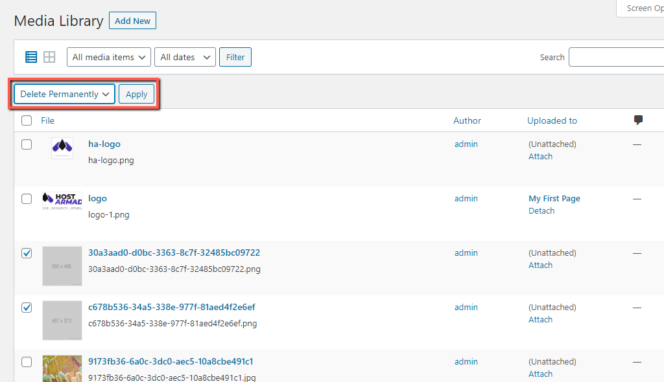The width and height of the screenshot is (664, 382).
Task: Click 9173fb36-6a0c-3dc0-aec5-10a8cbe491c1.jpg filename text
Action: pyautogui.click(x=172, y=377)
